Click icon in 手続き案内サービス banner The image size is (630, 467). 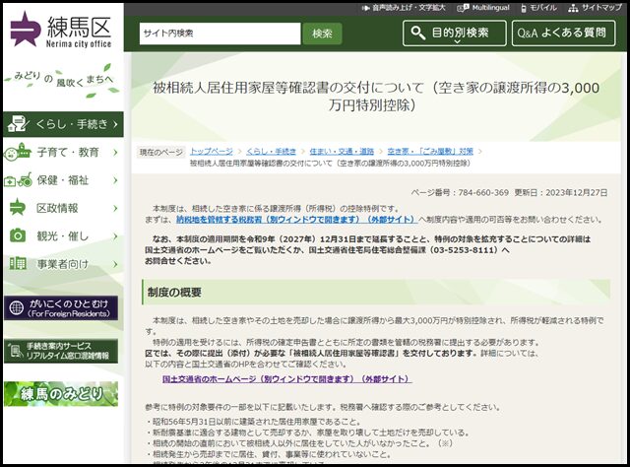click(x=16, y=351)
